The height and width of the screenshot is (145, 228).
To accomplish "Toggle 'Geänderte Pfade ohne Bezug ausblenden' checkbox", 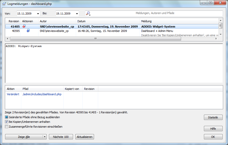I will [7, 117].
